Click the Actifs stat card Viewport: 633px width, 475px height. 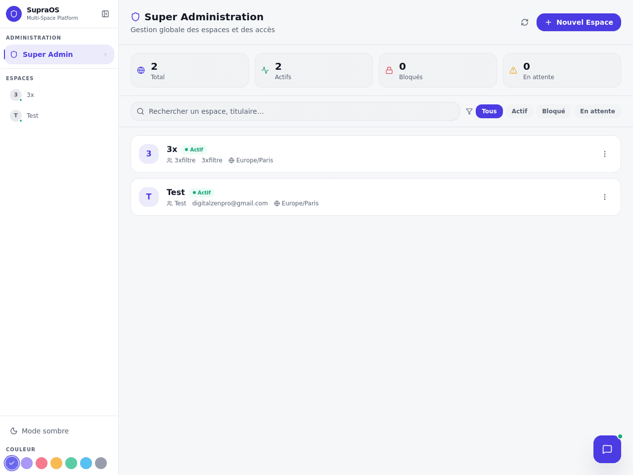click(x=314, y=70)
